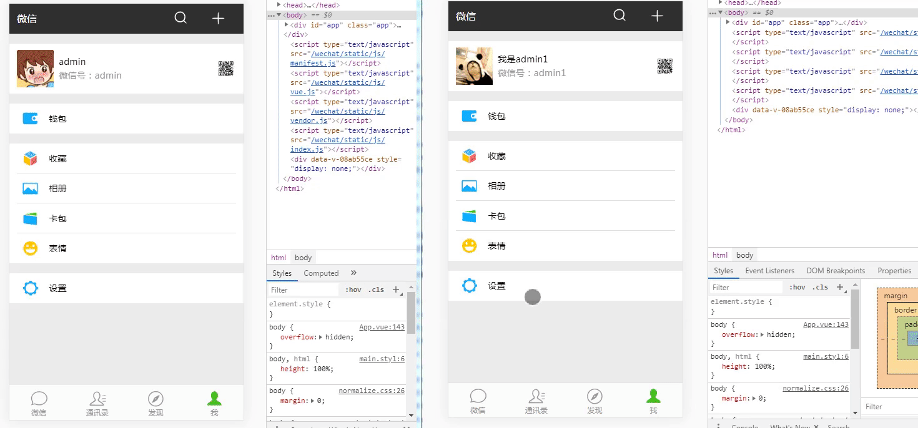This screenshot has width=918, height=428.
Task: Focus Filter field in left Styles pane
Action: 305,289
